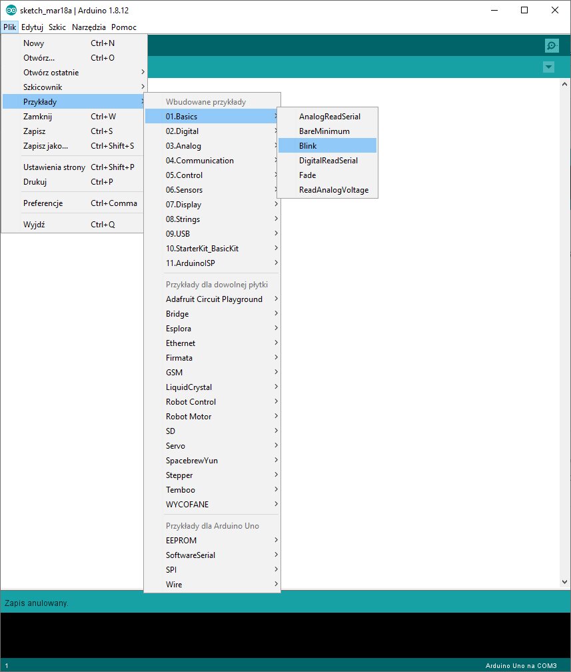
Task: Click editor scrollbar down arrow
Action: point(564,582)
